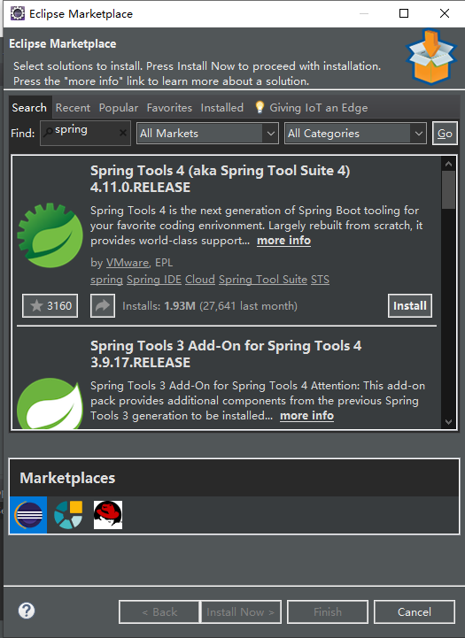Click the Spring Tools 4 4.11.0.RELEASE title
The height and width of the screenshot is (638, 465).
point(220,179)
